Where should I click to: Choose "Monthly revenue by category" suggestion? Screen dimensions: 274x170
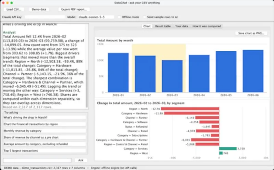pyautogui.click(x=45, y=131)
